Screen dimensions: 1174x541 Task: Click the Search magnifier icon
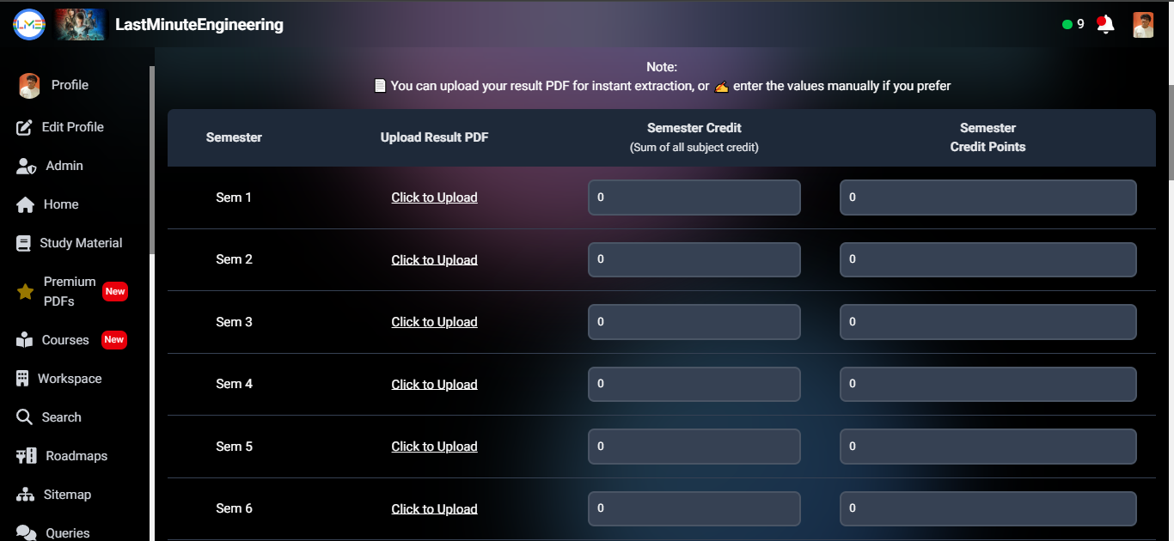[25, 417]
